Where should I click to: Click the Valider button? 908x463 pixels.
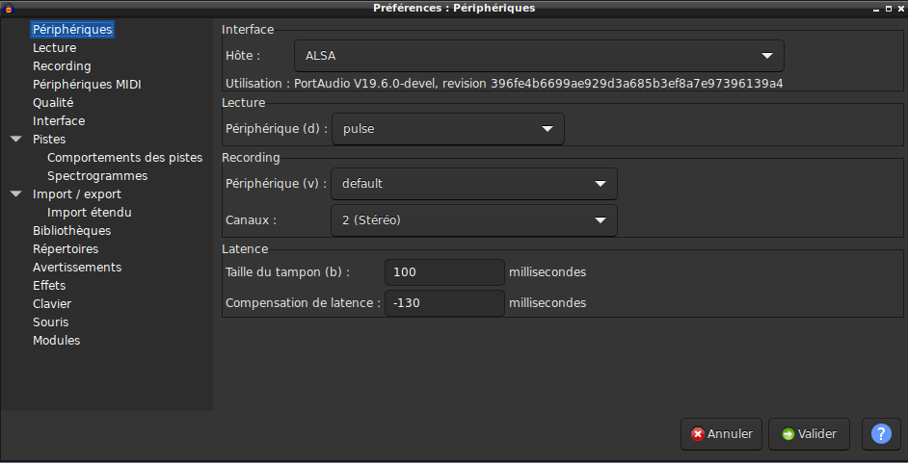click(x=809, y=434)
